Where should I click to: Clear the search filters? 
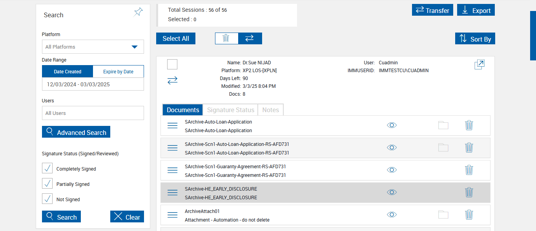coord(127,216)
